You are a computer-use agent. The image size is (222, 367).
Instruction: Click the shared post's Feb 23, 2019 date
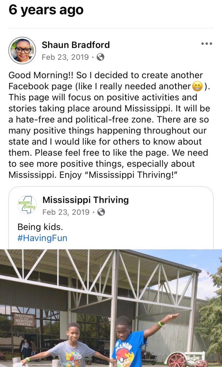pyautogui.click(x=66, y=212)
